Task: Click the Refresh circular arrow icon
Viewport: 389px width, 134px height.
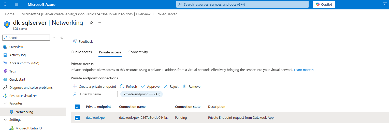Action: pyautogui.click(x=122, y=86)
